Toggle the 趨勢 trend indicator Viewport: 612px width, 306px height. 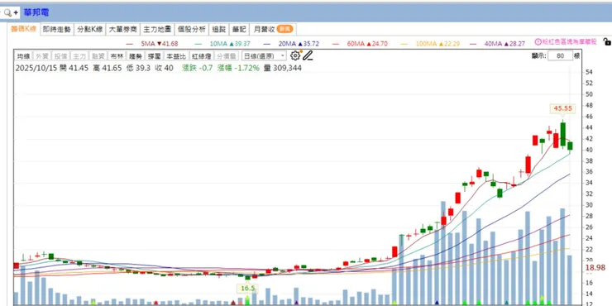point(136,56)
